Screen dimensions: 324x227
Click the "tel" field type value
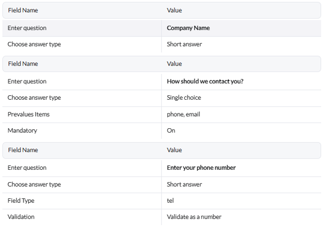click(x=171, y=201)
